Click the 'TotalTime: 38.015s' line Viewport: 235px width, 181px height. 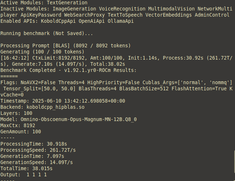(26, 168)
